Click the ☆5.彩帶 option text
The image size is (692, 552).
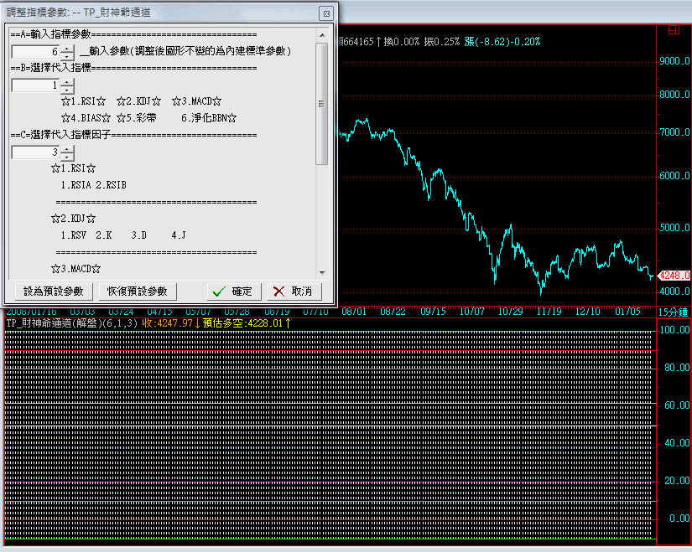tap(137, 118)
